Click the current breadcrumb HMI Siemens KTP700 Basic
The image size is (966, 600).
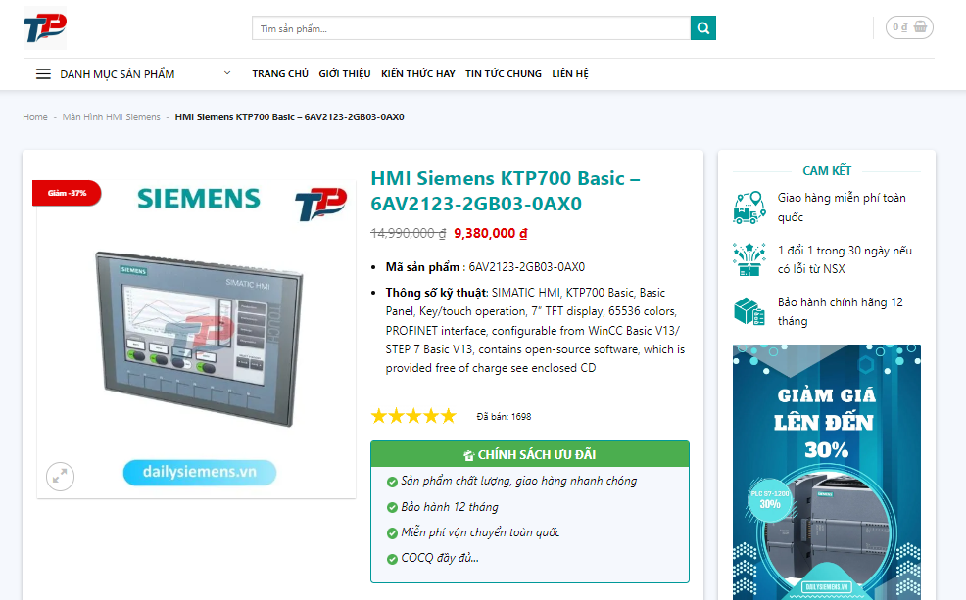click(x=290, y=116)
